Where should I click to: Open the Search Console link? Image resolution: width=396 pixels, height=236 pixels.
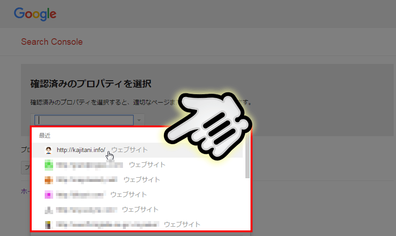tap(52, 42)
